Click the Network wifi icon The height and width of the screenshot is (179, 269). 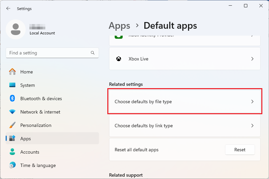[12, 112]
